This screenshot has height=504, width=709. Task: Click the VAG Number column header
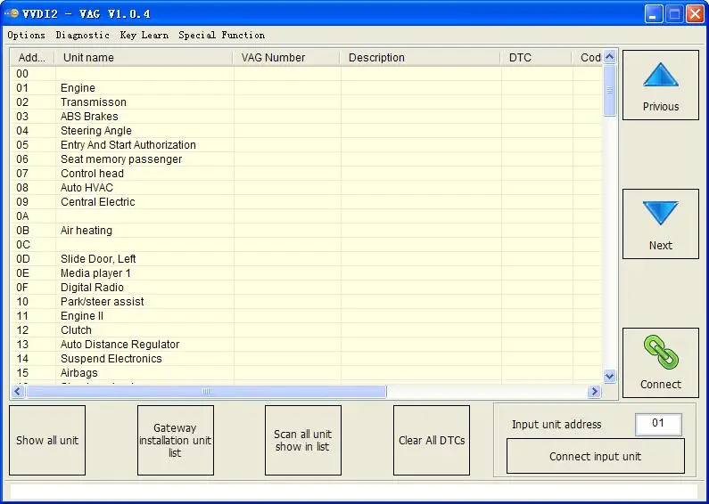point(286,57)
